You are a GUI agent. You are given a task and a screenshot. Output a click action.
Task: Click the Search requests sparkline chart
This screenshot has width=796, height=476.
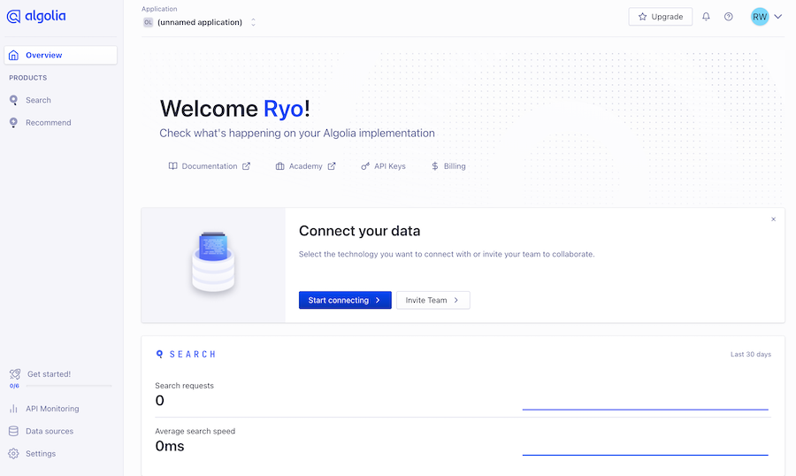click(x=646, y=409)
